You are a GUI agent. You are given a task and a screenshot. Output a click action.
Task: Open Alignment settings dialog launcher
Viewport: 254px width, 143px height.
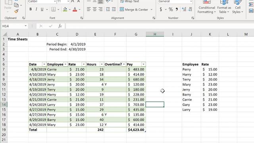click(154, 18)
